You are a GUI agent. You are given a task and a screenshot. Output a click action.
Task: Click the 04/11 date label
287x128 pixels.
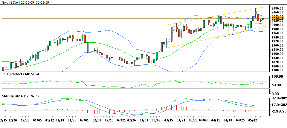point(216,121)
